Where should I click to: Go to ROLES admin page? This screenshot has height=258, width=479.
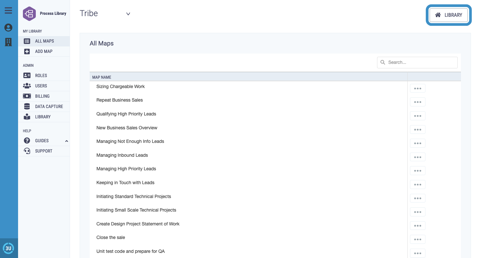coord(44,75)
